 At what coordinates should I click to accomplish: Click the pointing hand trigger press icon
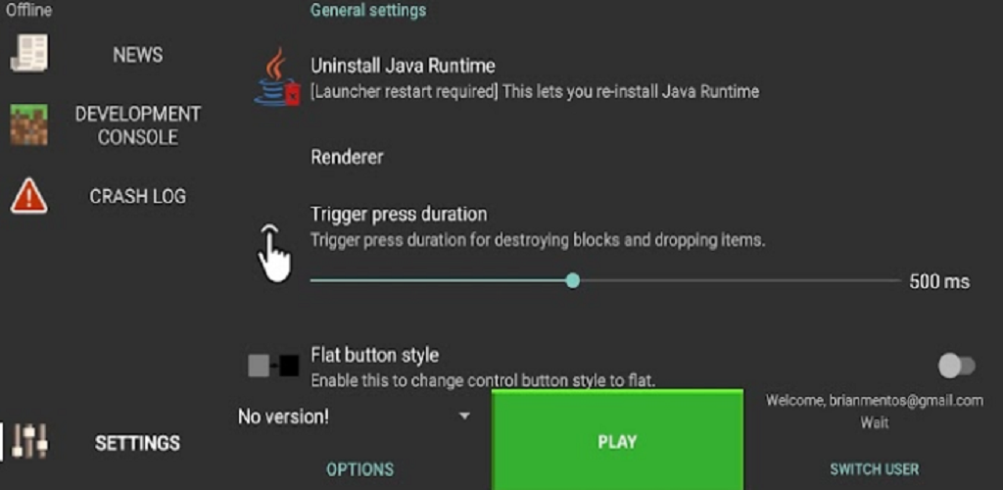[x=274, y=253]
